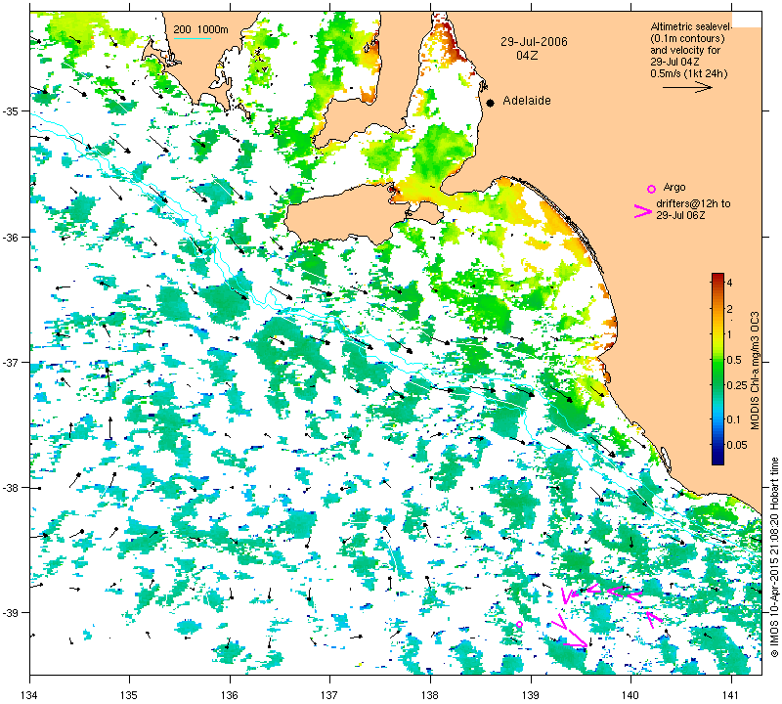Click the colorbar tick label "0.1"
This screenshot has height=704, width=782.
click(734, 419)
